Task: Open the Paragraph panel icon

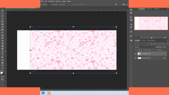Action: 131,27
